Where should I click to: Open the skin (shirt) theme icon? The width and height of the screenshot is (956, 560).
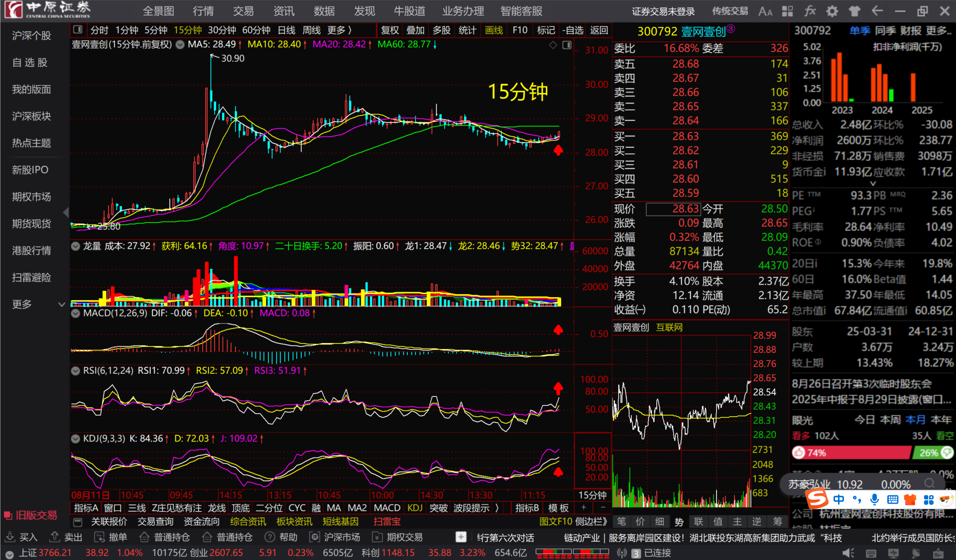click(854, 11)
